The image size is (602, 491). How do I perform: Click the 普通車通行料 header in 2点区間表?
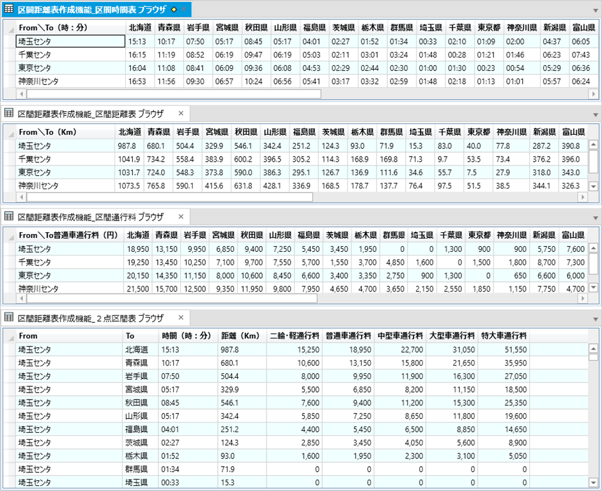(348, 336)
